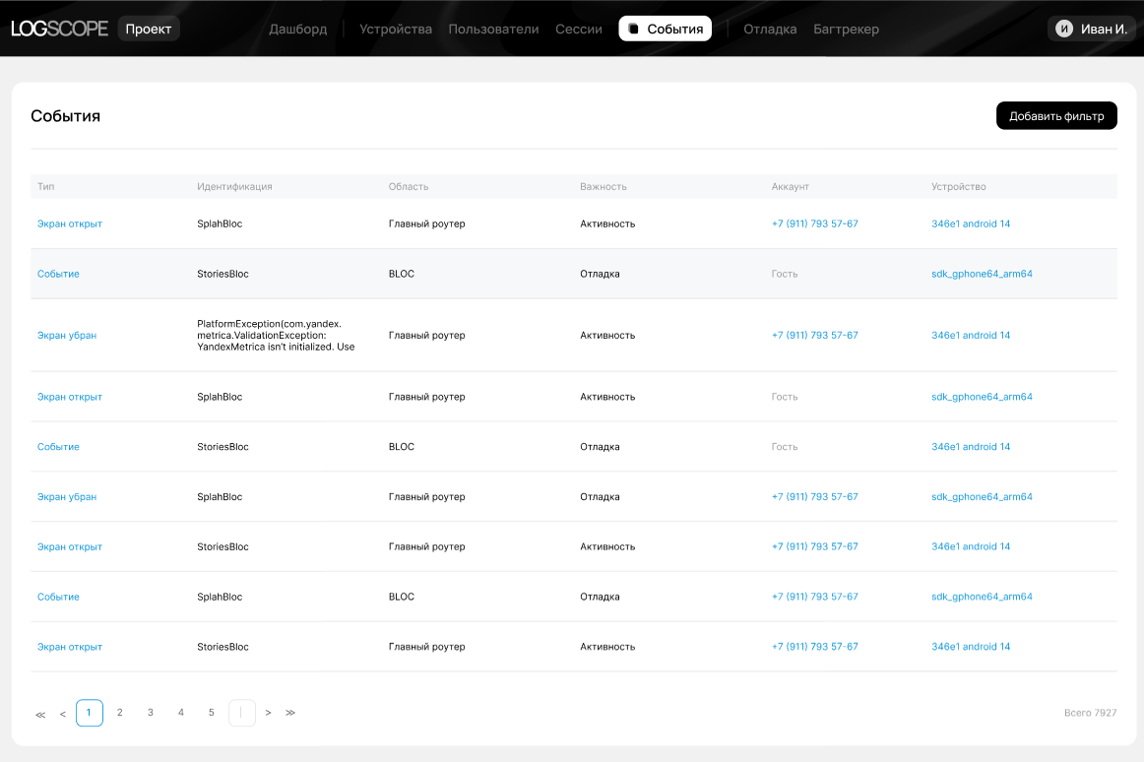This screenshot has height=762, width=1144.
Task: Switch to the Дашборд tab
Action: coord(297,29)
